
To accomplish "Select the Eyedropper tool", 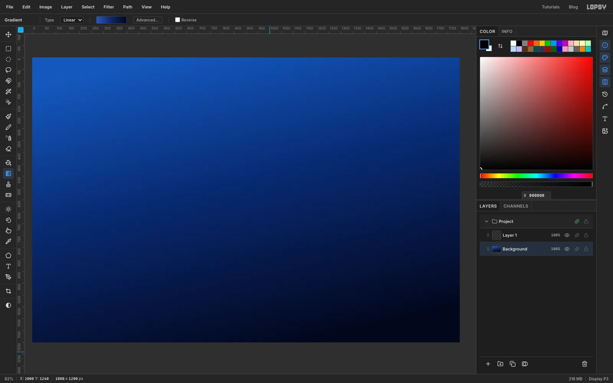I will tap(8, 241).
